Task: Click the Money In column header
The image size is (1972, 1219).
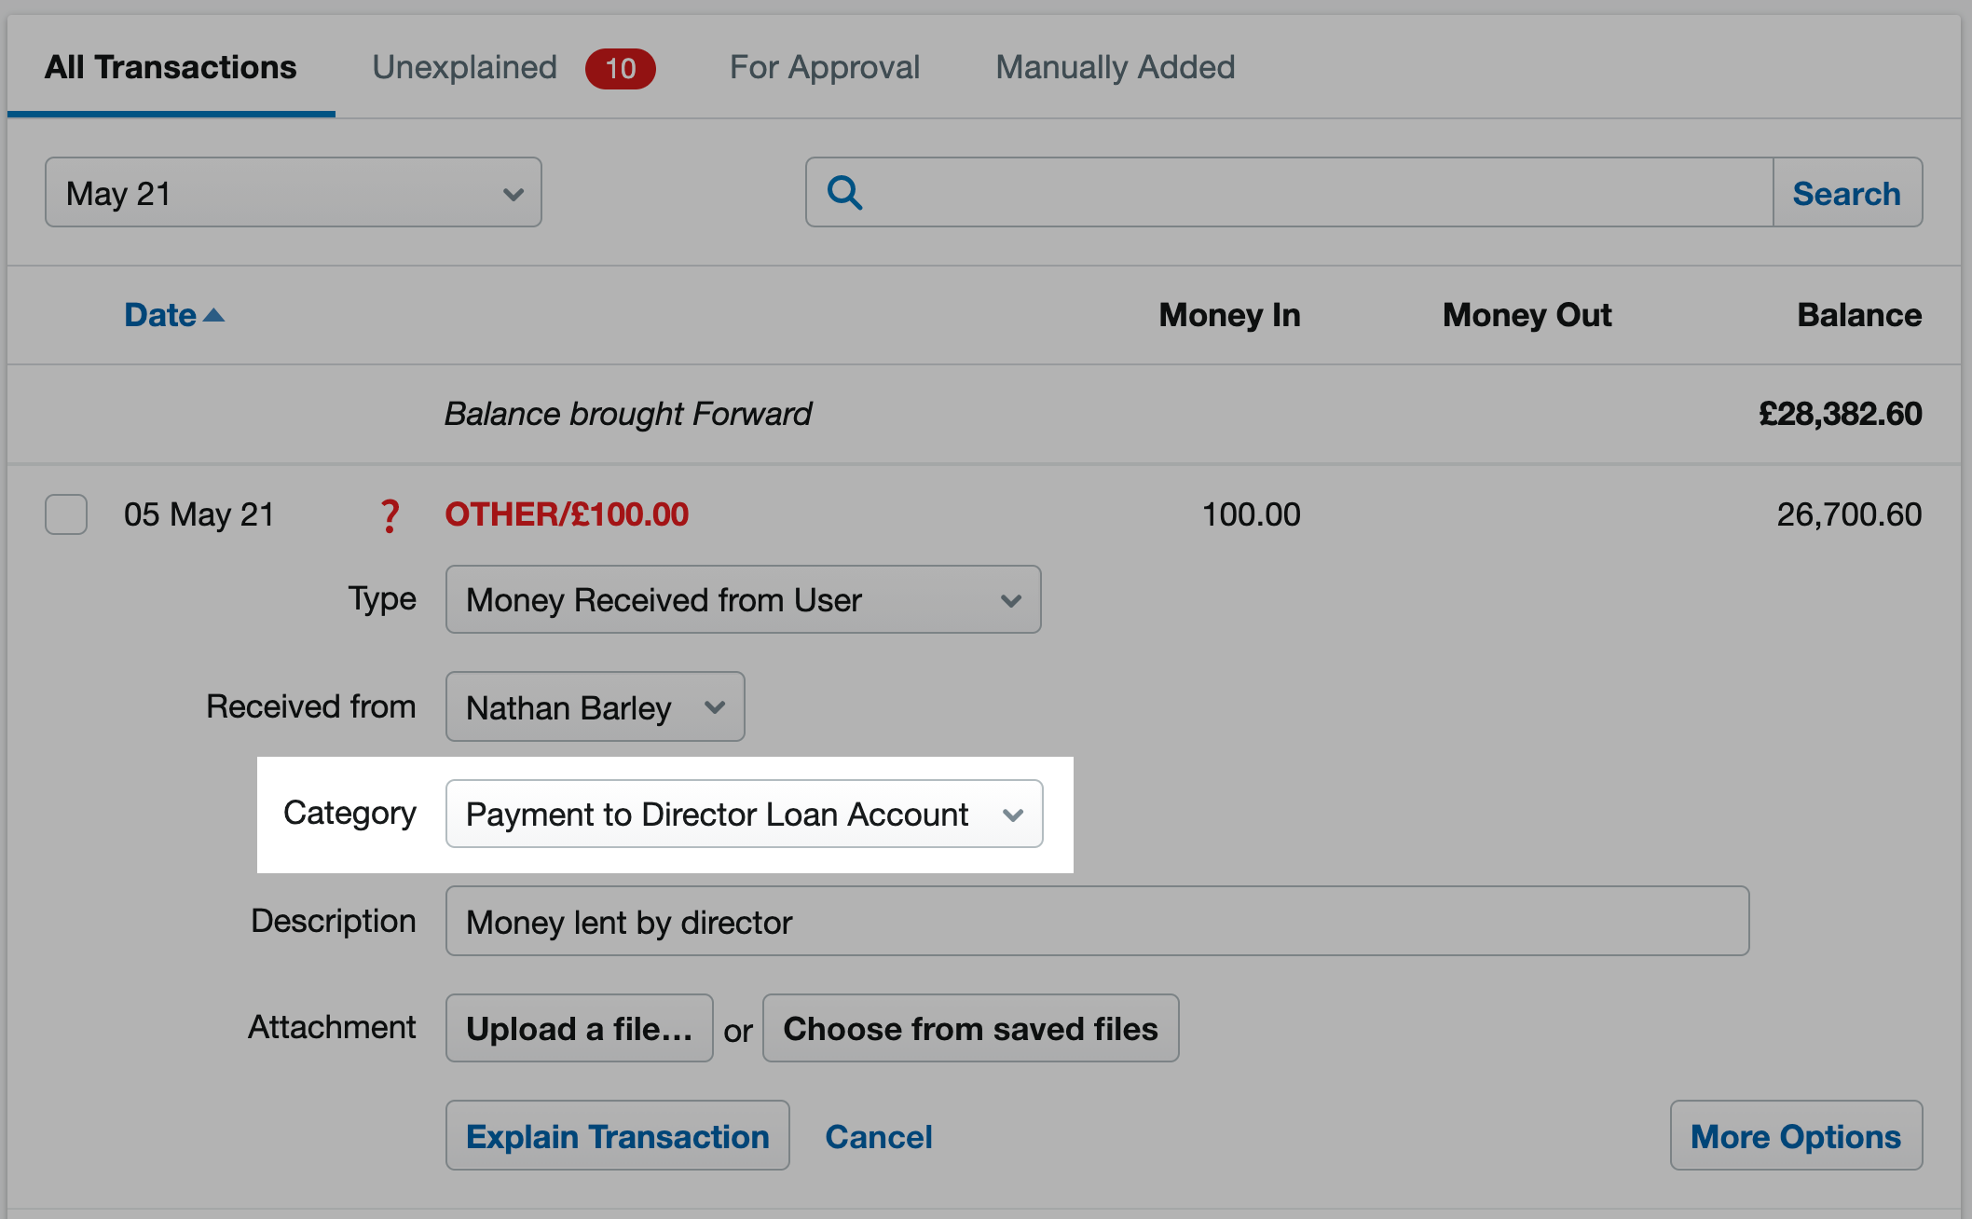Action: 1230,315
